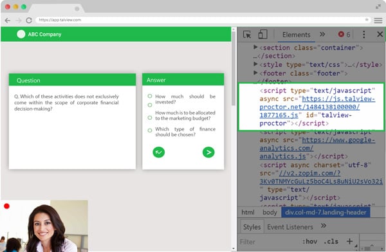
Task: Click the browser fullscreen arrows icon
Action: point(378,6)
